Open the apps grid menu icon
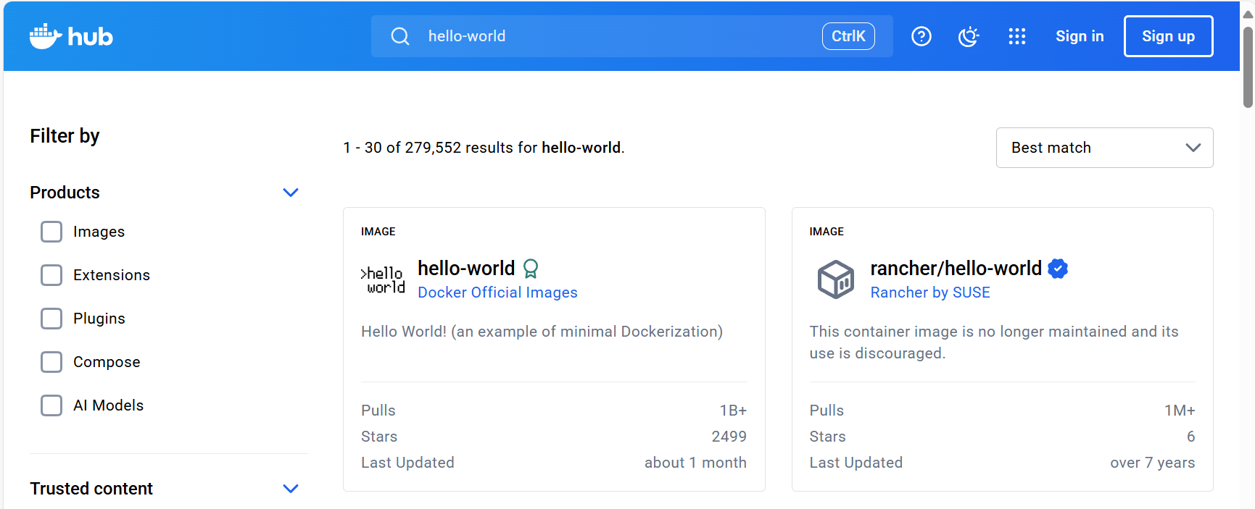Viewport: 1255px width, 509px height. tap(1016, 36)
